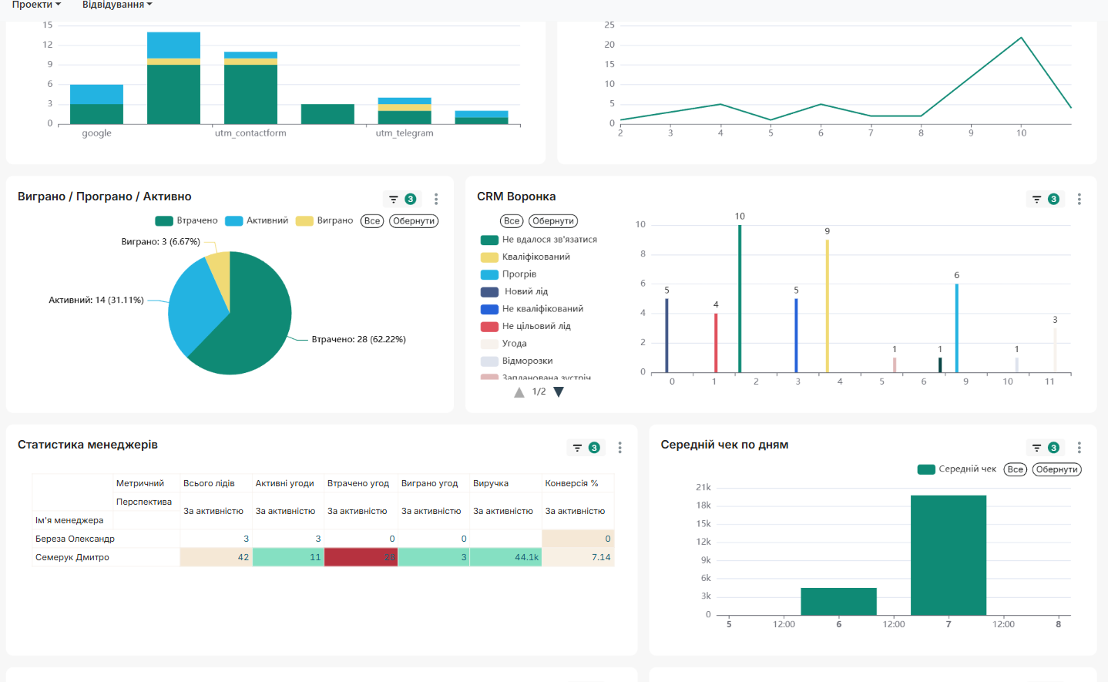Click Все button in CRM Воронка legend
This screenshot has height=682, width=1108.
(x=512, y=221)
